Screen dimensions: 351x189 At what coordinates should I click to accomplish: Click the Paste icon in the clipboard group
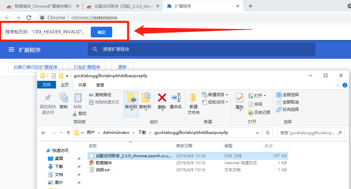77,98
